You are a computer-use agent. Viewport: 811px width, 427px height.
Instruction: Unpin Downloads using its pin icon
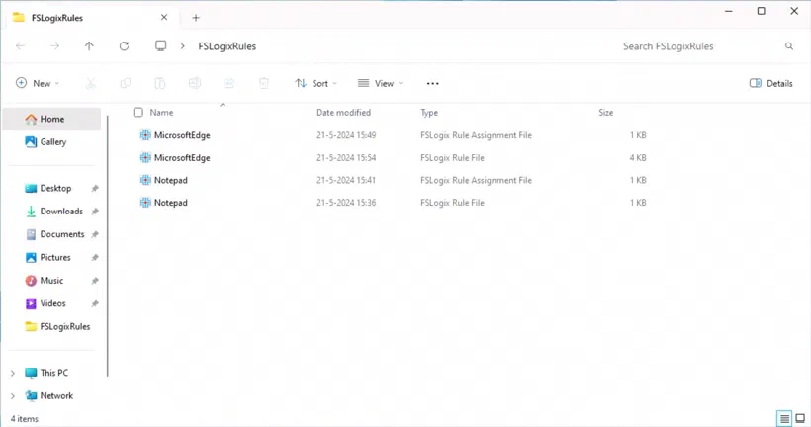(x=95, y=211)
